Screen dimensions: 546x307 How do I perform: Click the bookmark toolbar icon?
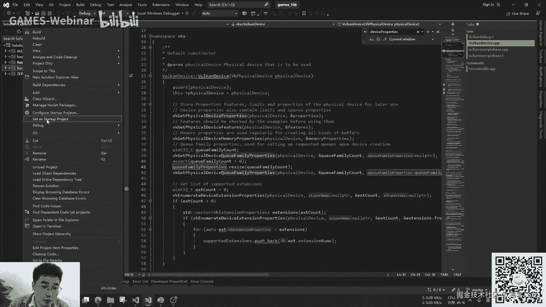(304, 13)
